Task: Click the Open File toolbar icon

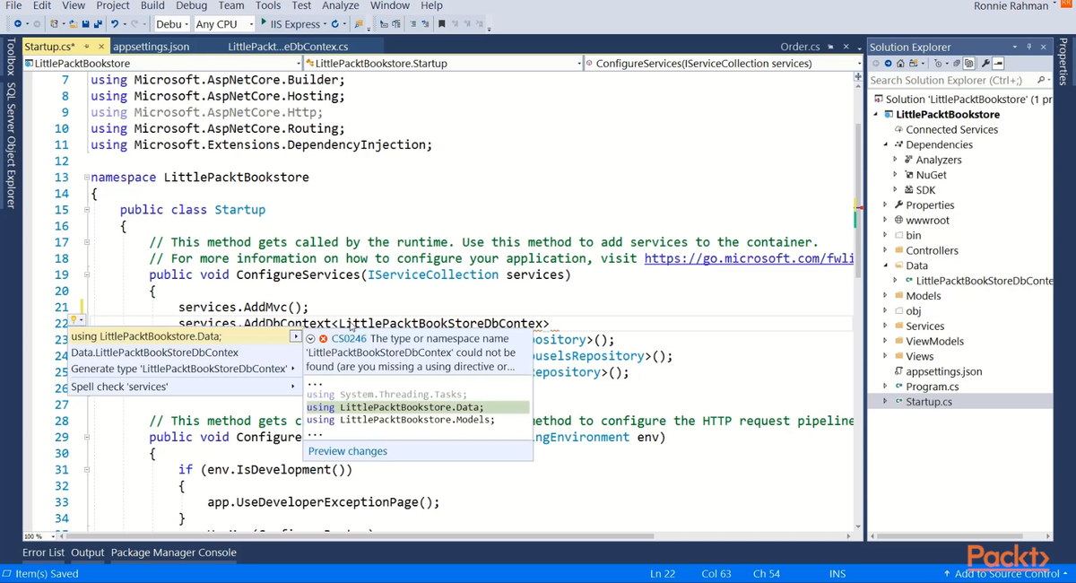Action: pos(73,24)
